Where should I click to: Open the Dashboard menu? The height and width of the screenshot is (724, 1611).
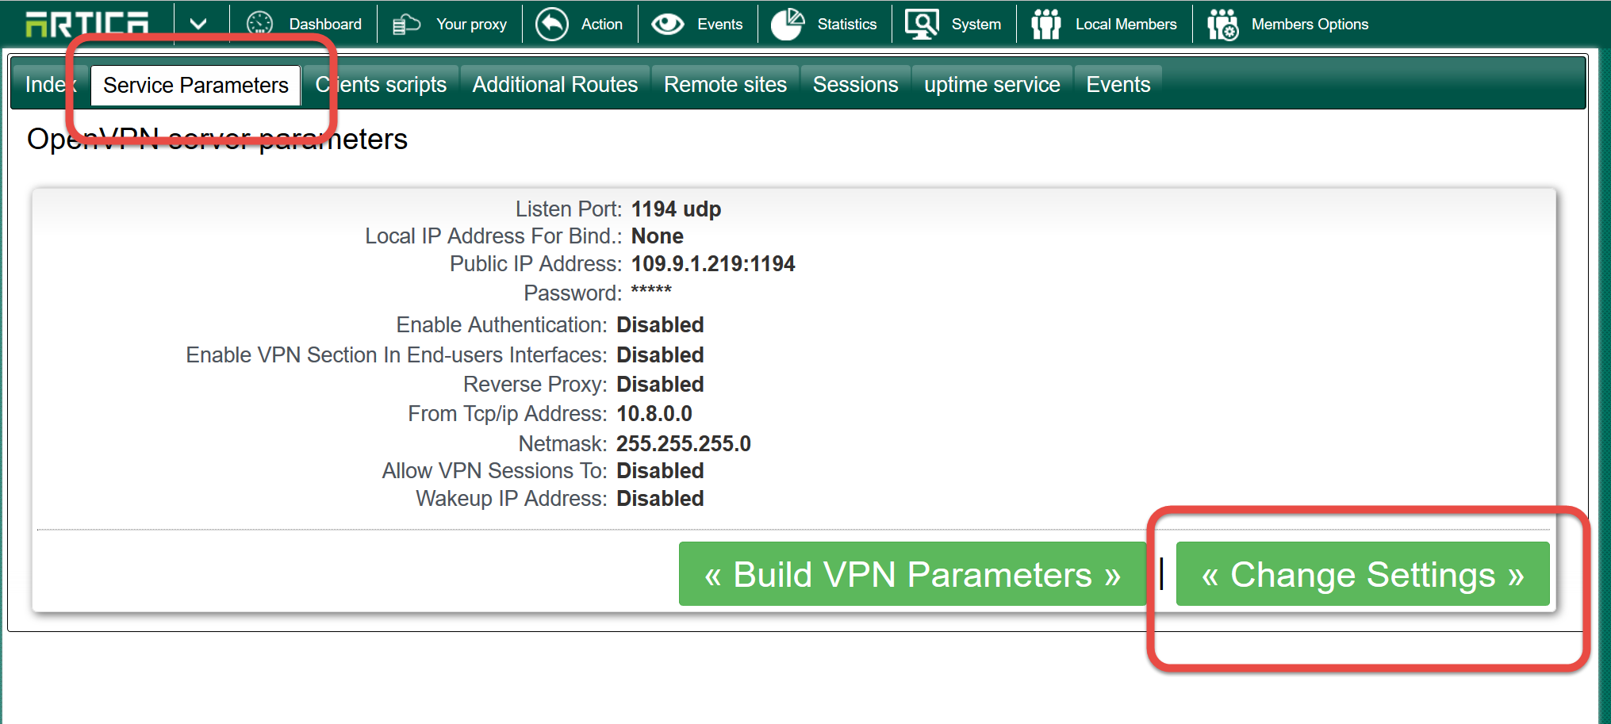[x=325, y=25]
